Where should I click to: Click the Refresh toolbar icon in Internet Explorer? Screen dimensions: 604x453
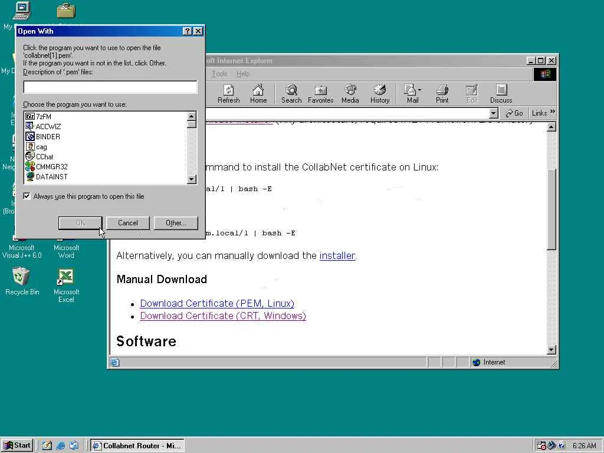pos(228,94)
